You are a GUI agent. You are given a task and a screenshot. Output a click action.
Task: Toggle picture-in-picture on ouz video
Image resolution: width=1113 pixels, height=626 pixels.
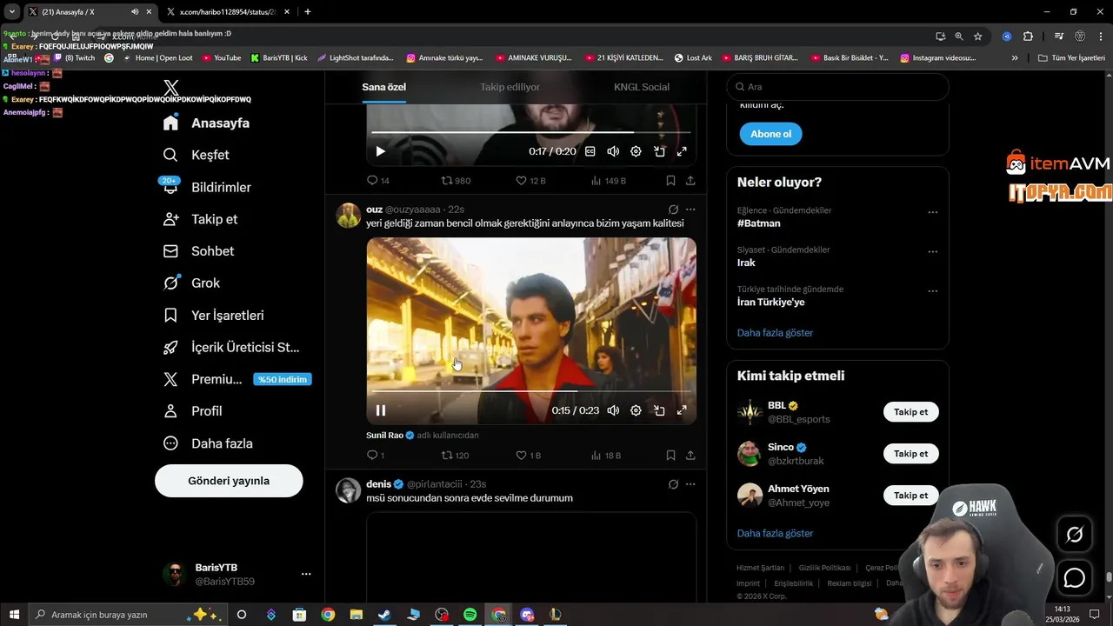[659, 410]
